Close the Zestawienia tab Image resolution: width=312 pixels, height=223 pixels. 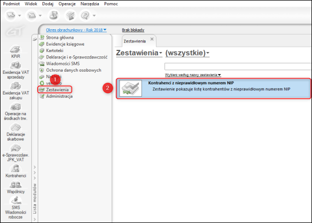[152, 39]
